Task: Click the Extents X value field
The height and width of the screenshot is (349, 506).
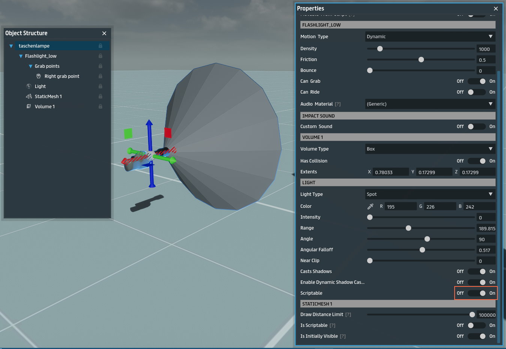Action: tap(391, 172)
